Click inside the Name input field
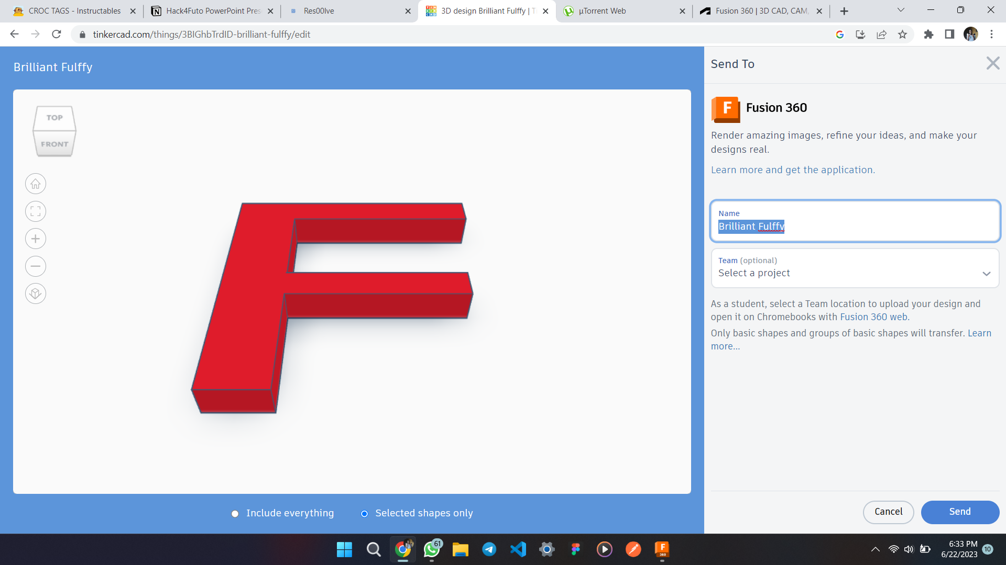 [x=855, y=227]
